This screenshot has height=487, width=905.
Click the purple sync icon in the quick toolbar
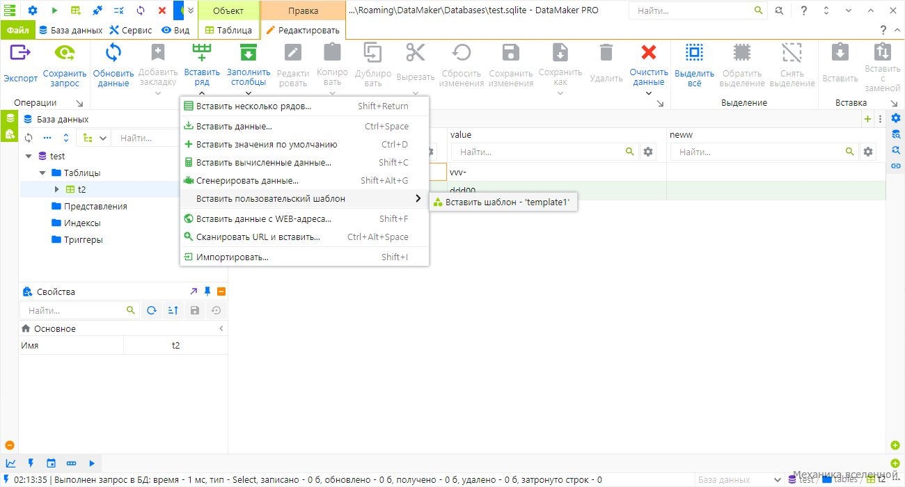(141, 10)
